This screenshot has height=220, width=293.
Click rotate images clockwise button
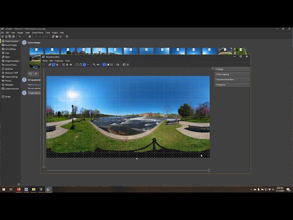[x=36, y=74]
